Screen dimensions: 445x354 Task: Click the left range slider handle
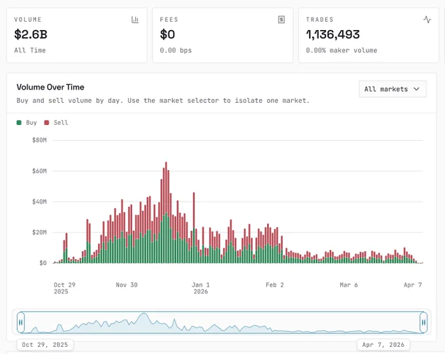tap(21, 323)
